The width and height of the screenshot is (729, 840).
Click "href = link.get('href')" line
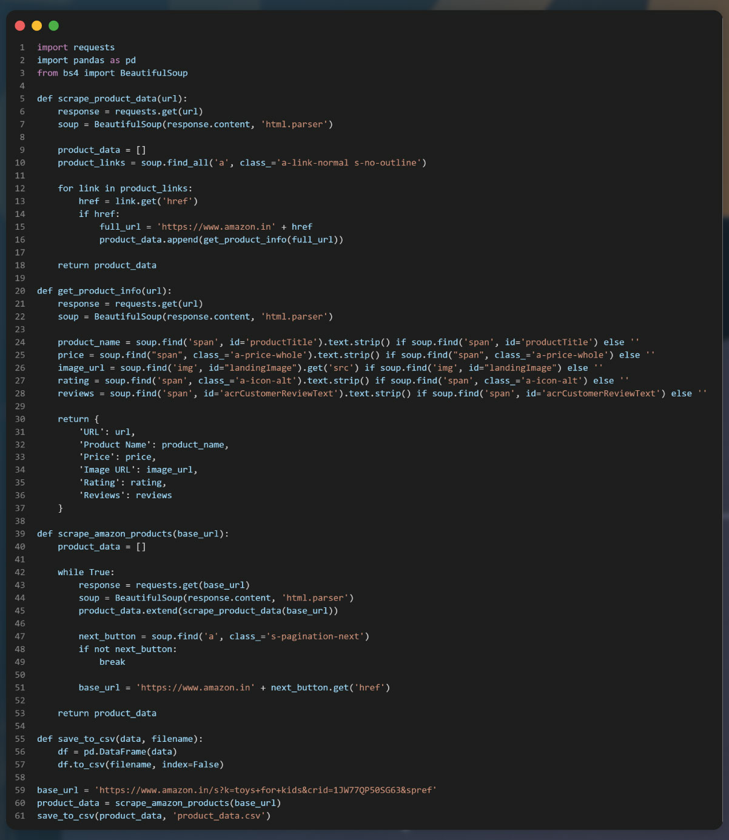pyautogui.click(x=138, y=201)
